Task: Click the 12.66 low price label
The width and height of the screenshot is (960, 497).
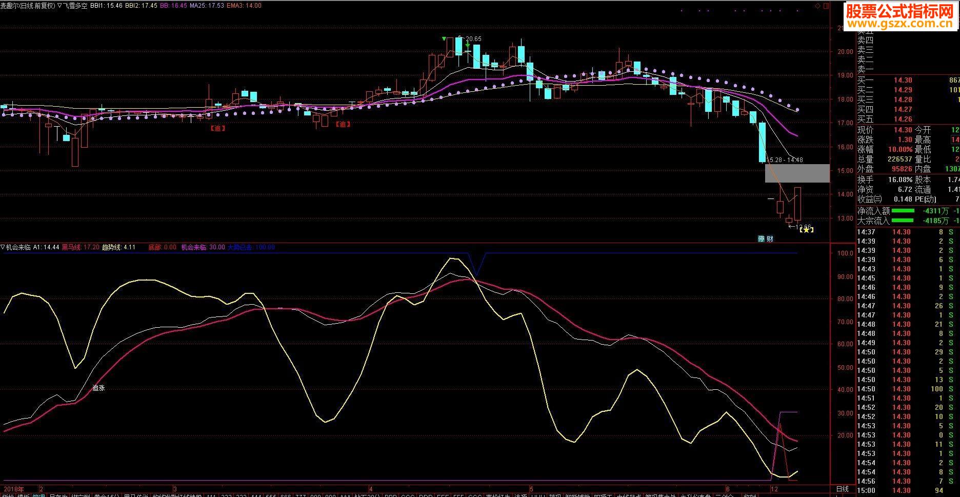Action: (x=803, y=227)
